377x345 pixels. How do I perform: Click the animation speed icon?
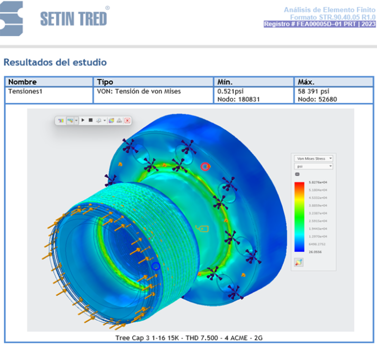tap(98, 121)
